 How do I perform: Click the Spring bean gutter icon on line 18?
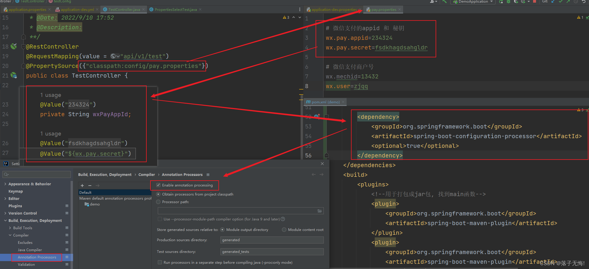14,46
